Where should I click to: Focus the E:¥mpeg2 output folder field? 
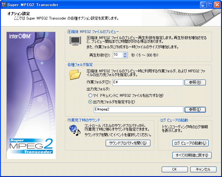pos(139,110)
